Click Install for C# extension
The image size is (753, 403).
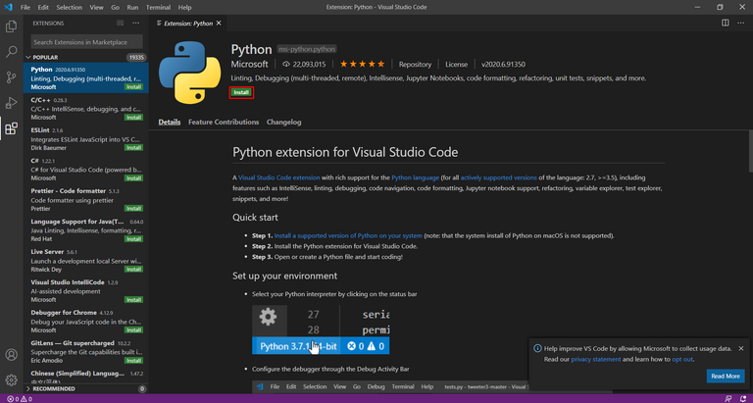(x=133, y=178)
